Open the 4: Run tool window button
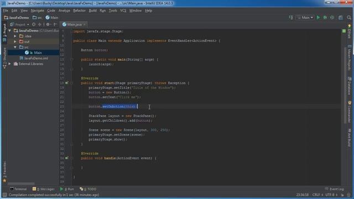354x199 pixels. point(67,189)
